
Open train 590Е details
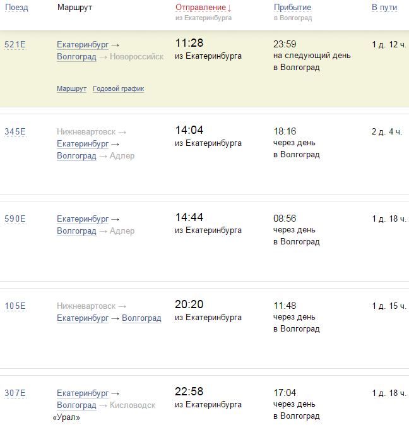[x=15, y=219]
